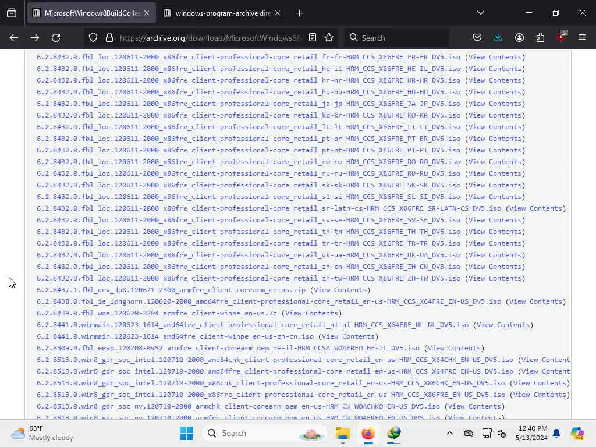Image resolution: width=596 pixels, height=447 pixels.
Task: Close the MicrosoftWindows8BuildCollection tab
Action: 147,13
